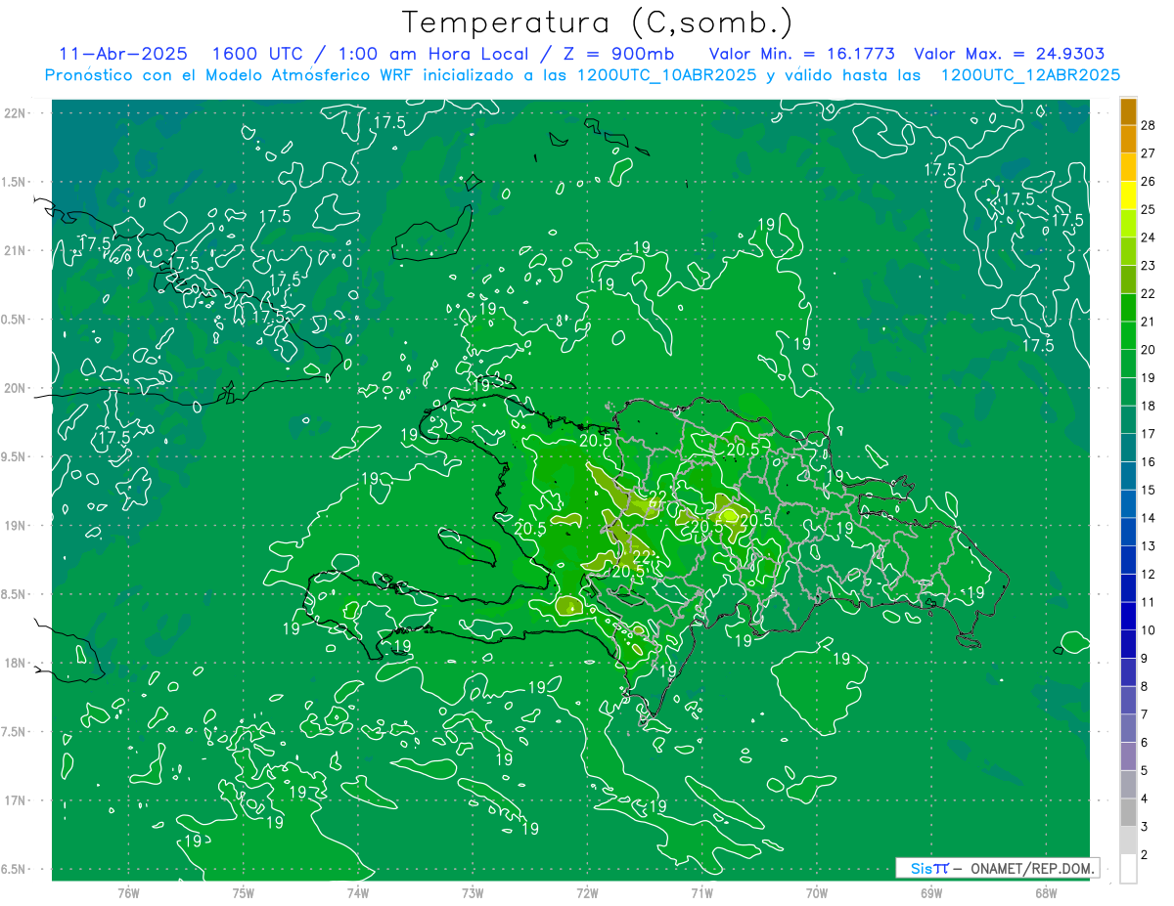Click the "70W" longitude axis label
The width and height of the screenshot is (1174, 906).
pos(817,893)
